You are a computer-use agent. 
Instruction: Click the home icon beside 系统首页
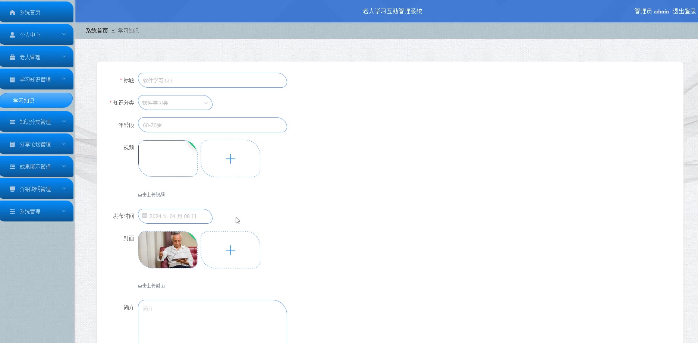(x=12, y=12)
